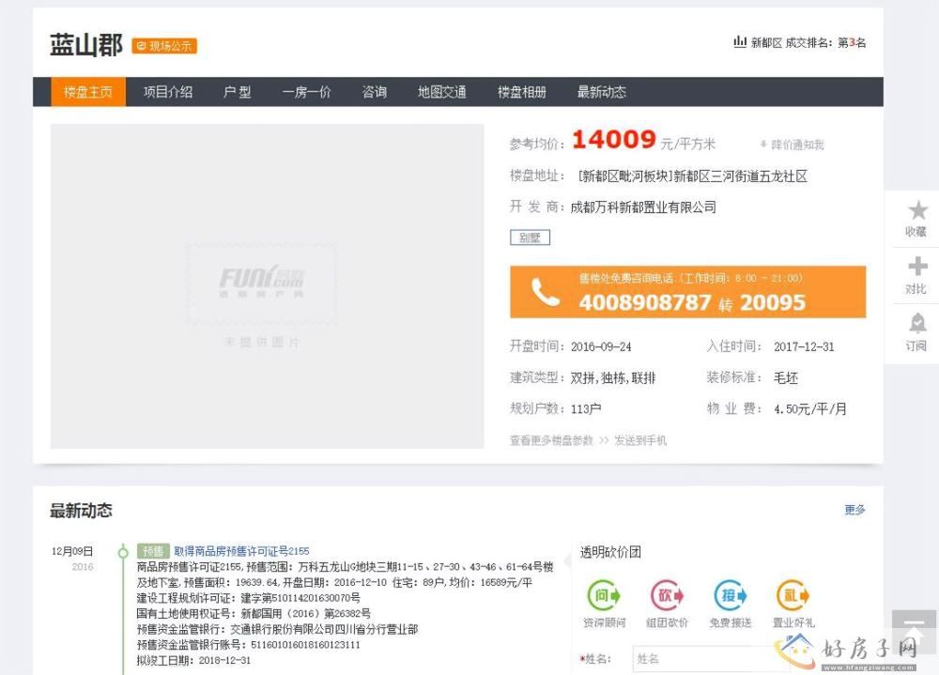Click the 收藏 star icon
939x675 pixels.
coord(917,211)
